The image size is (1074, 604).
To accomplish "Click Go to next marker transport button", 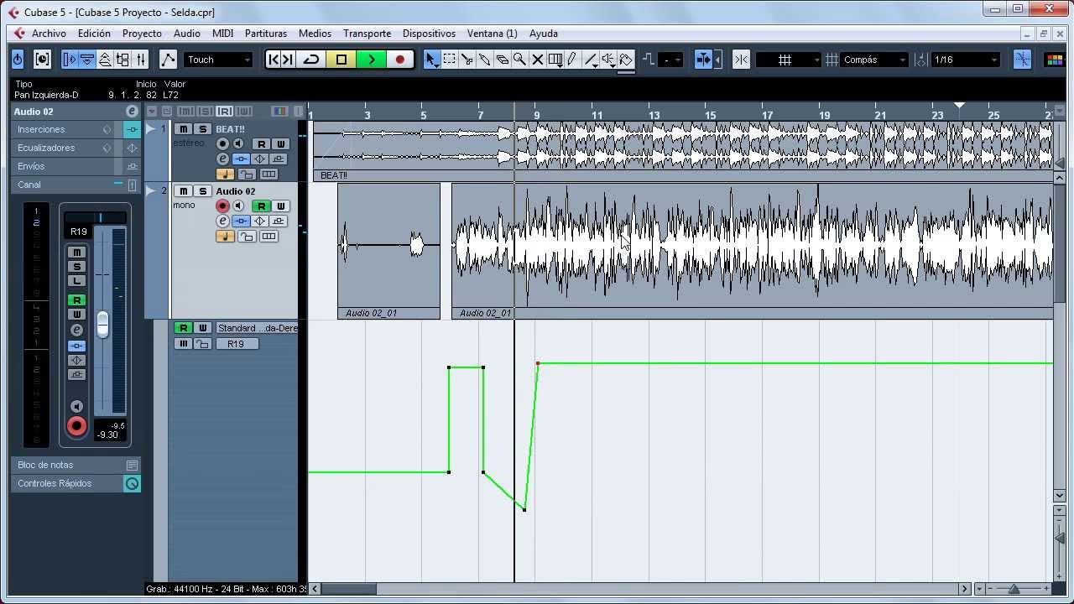I will [x=288, y=60].
